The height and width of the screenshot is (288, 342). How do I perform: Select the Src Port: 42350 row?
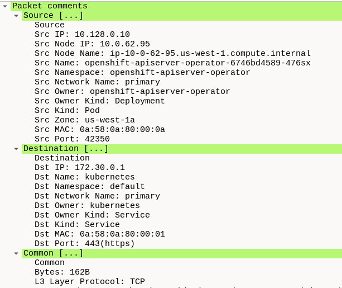coord(72,139)
